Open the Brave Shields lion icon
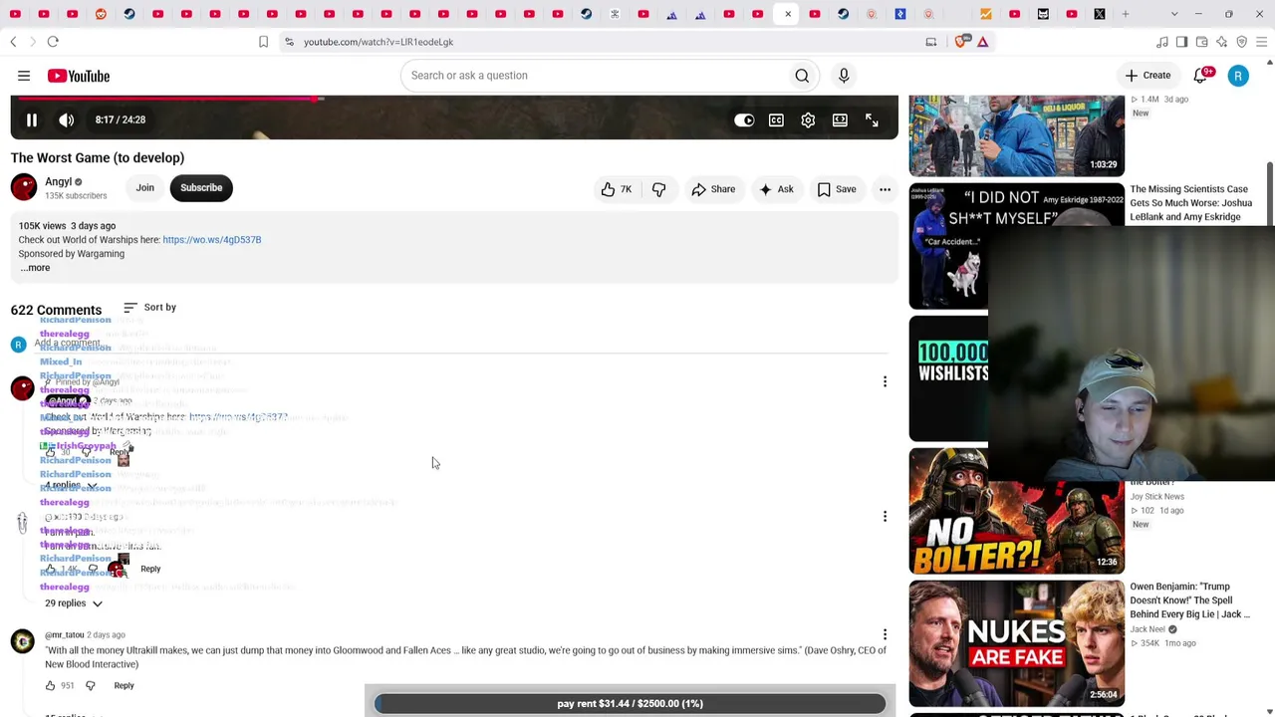This screenshot has height=717, width=1275. 961,42
